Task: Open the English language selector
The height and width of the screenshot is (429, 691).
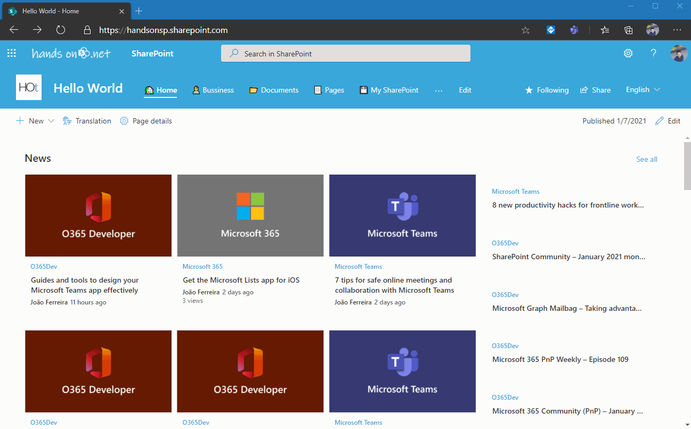Action: pyautogui.click(x=642, y=90)
